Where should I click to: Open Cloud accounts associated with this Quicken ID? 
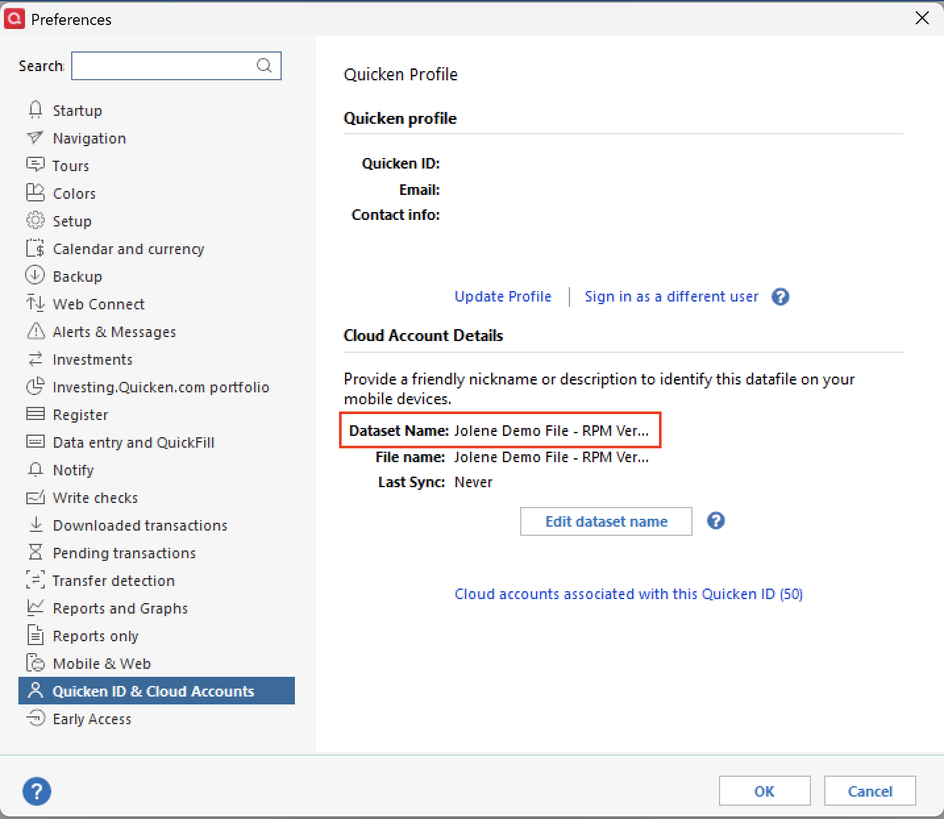pos(629,594)
